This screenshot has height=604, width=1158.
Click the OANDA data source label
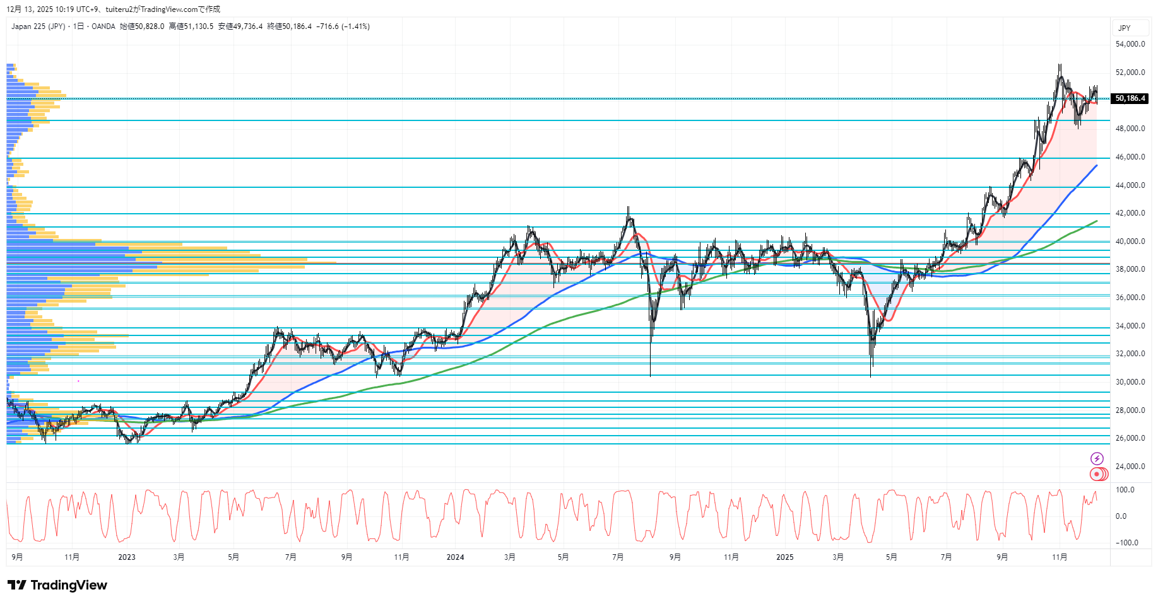point(103,26)
